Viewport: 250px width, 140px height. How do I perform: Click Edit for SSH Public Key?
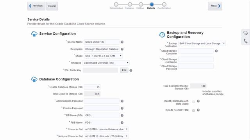pos(124,70)
